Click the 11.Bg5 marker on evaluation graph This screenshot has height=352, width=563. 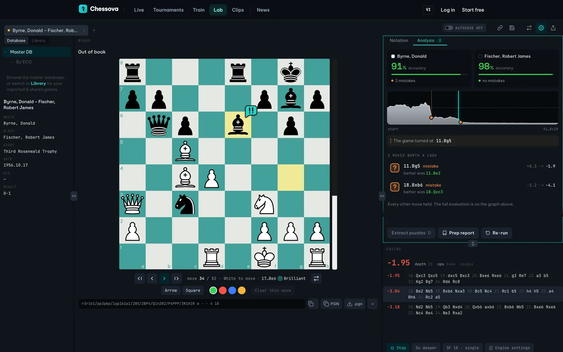pos(431,118)
